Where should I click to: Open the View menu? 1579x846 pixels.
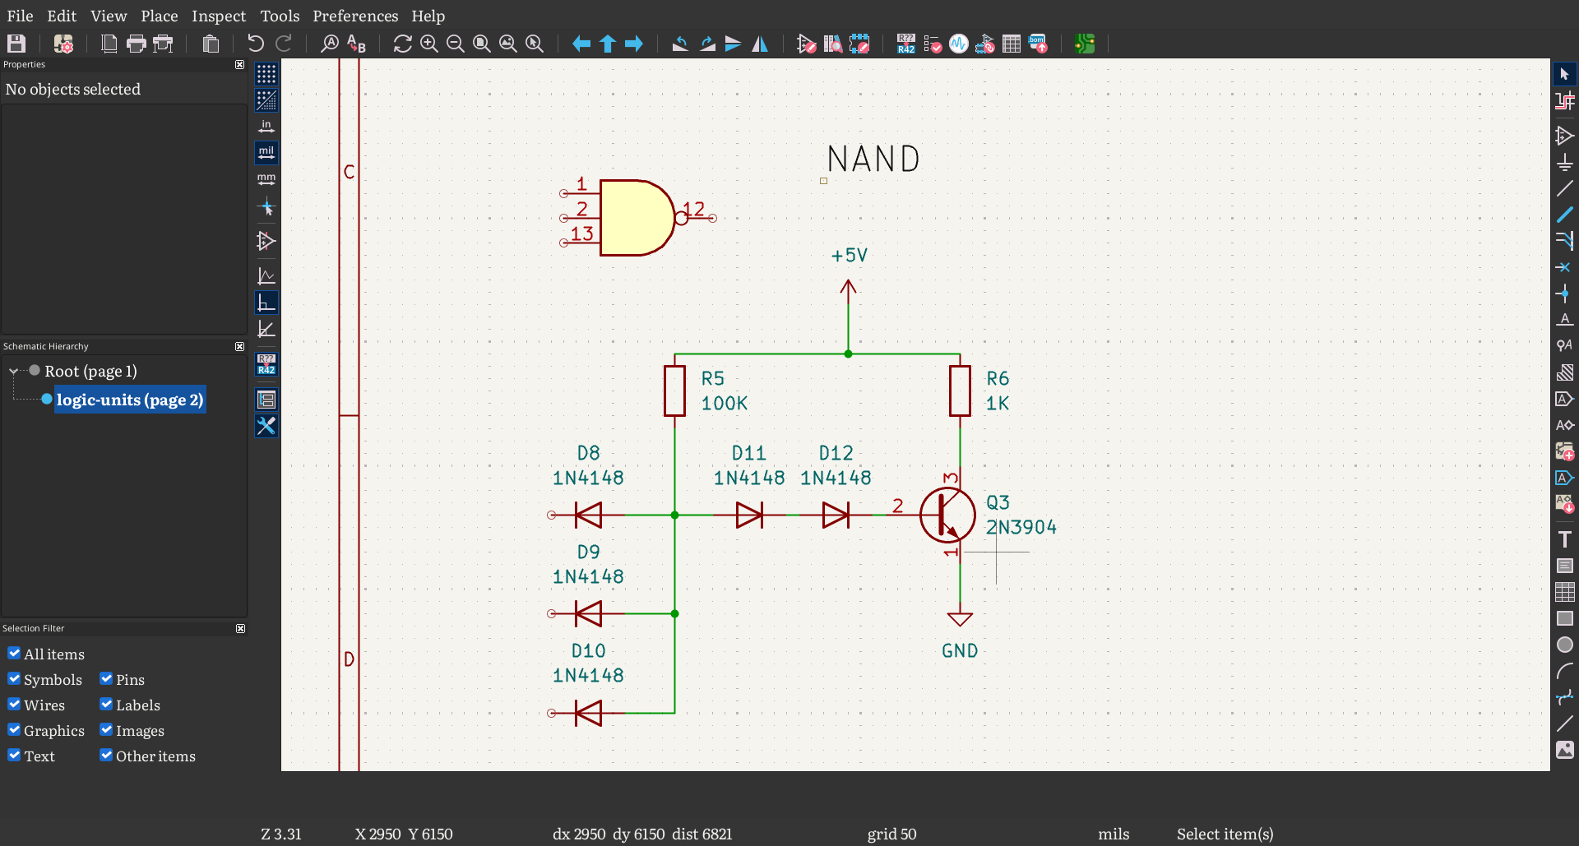point(109,16)
